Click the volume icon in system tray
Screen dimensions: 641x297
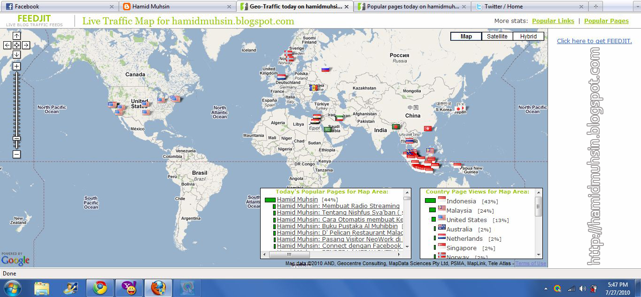(x=582, y=289)
